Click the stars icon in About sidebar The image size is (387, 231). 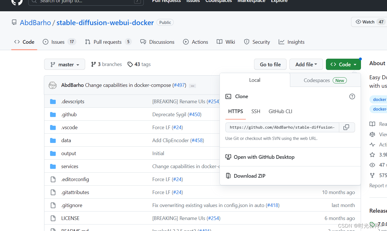(x=372, y=155)
